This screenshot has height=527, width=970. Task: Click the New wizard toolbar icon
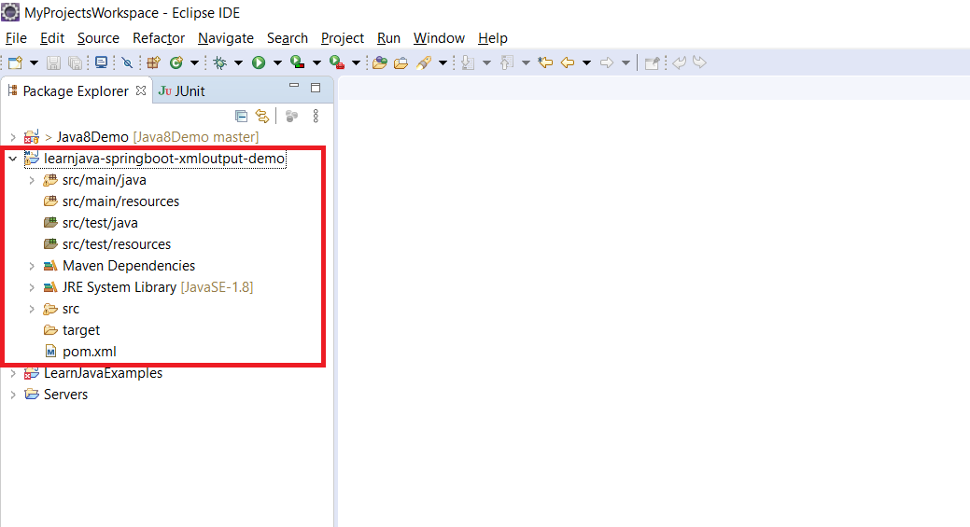coord(15,62)
